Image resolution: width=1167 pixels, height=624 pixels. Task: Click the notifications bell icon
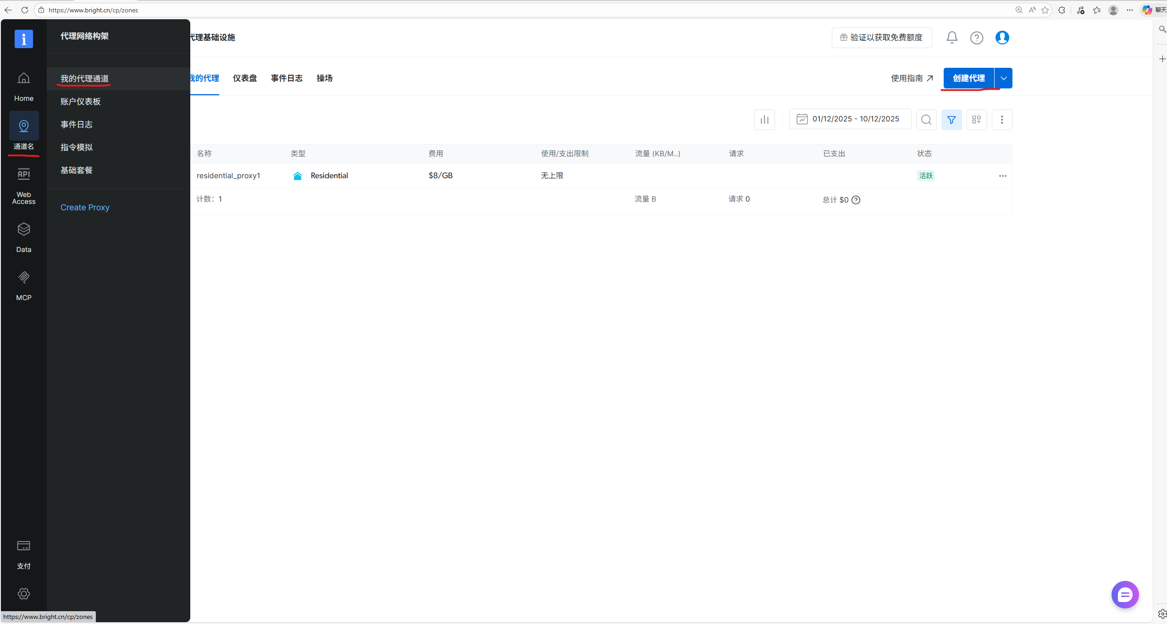pos(951,38)
